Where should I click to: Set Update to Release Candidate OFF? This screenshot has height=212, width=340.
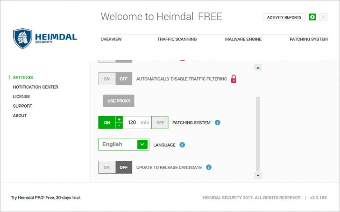pyautogui.click(x=124, y=167)
